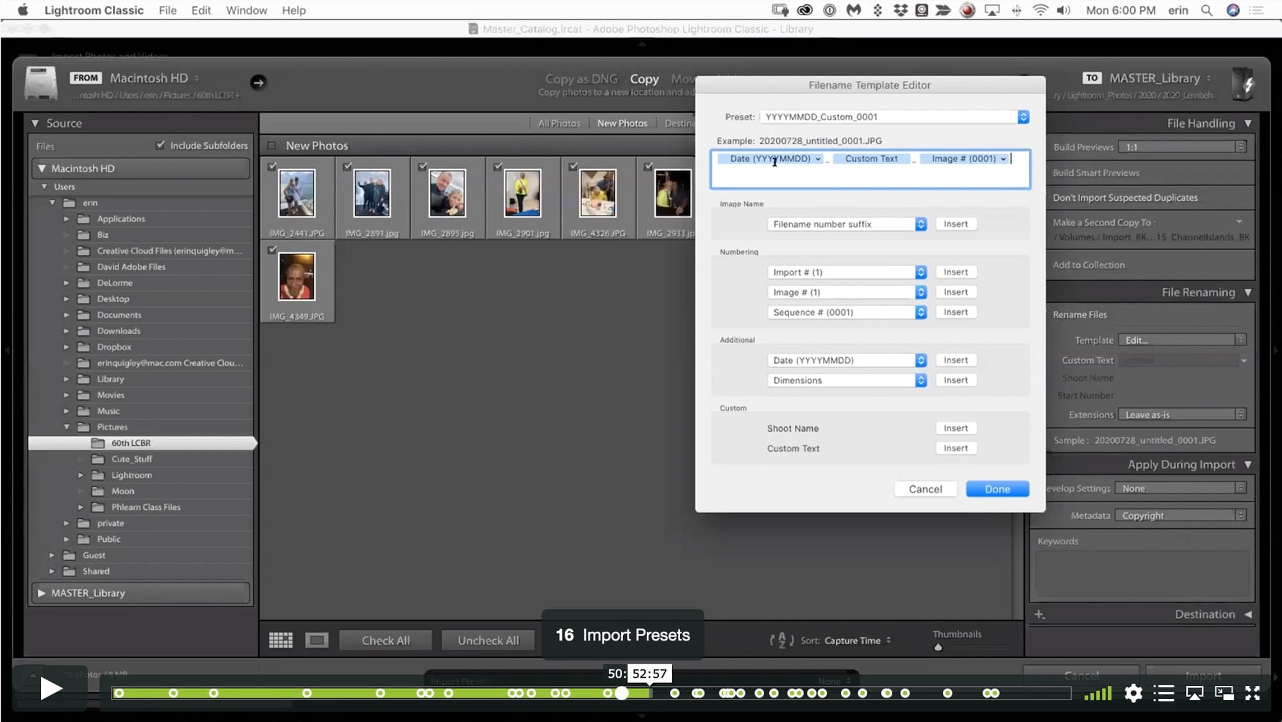Switch to loupe view icon
Screen dimensions: 1282x722
click(317, 640)
